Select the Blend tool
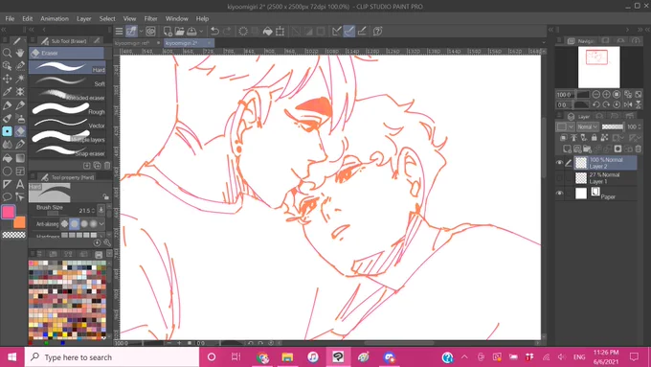The image size is (651, 367). click(7, 145)
